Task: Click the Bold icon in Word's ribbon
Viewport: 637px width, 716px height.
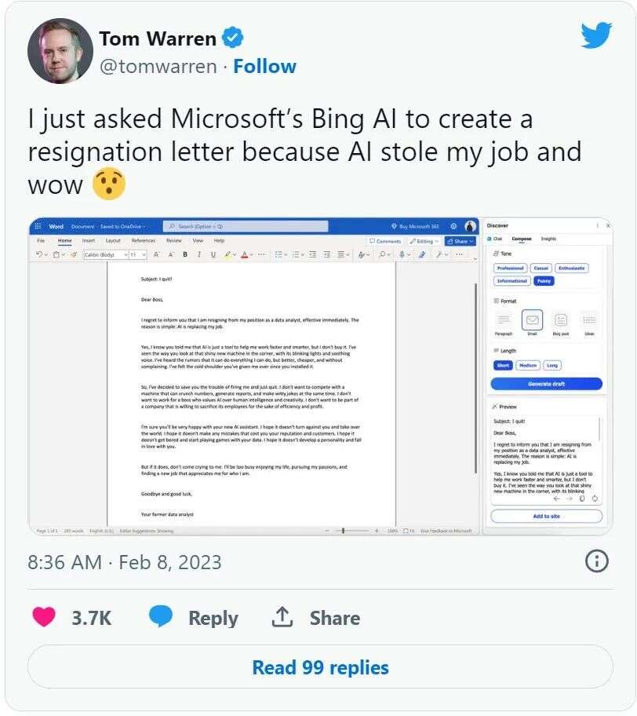Action: pyautogui.click(x=185, y=254)
